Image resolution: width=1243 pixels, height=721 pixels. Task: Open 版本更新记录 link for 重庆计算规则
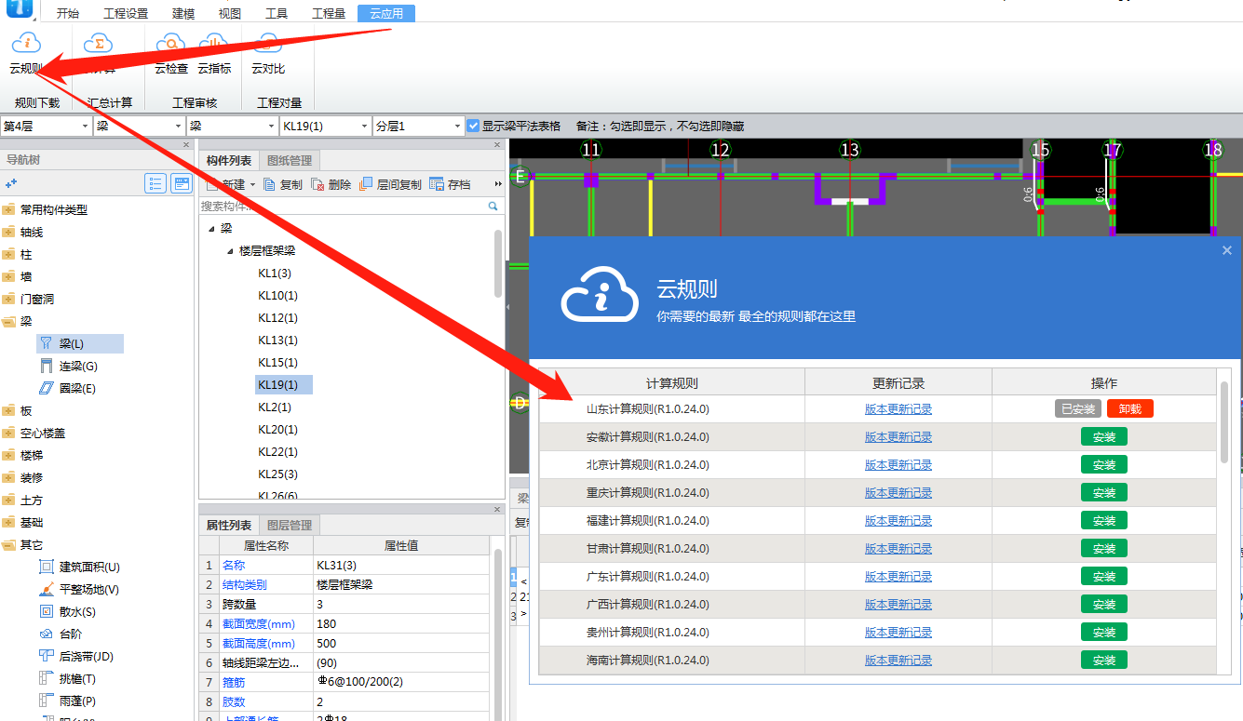click(898, 492)
